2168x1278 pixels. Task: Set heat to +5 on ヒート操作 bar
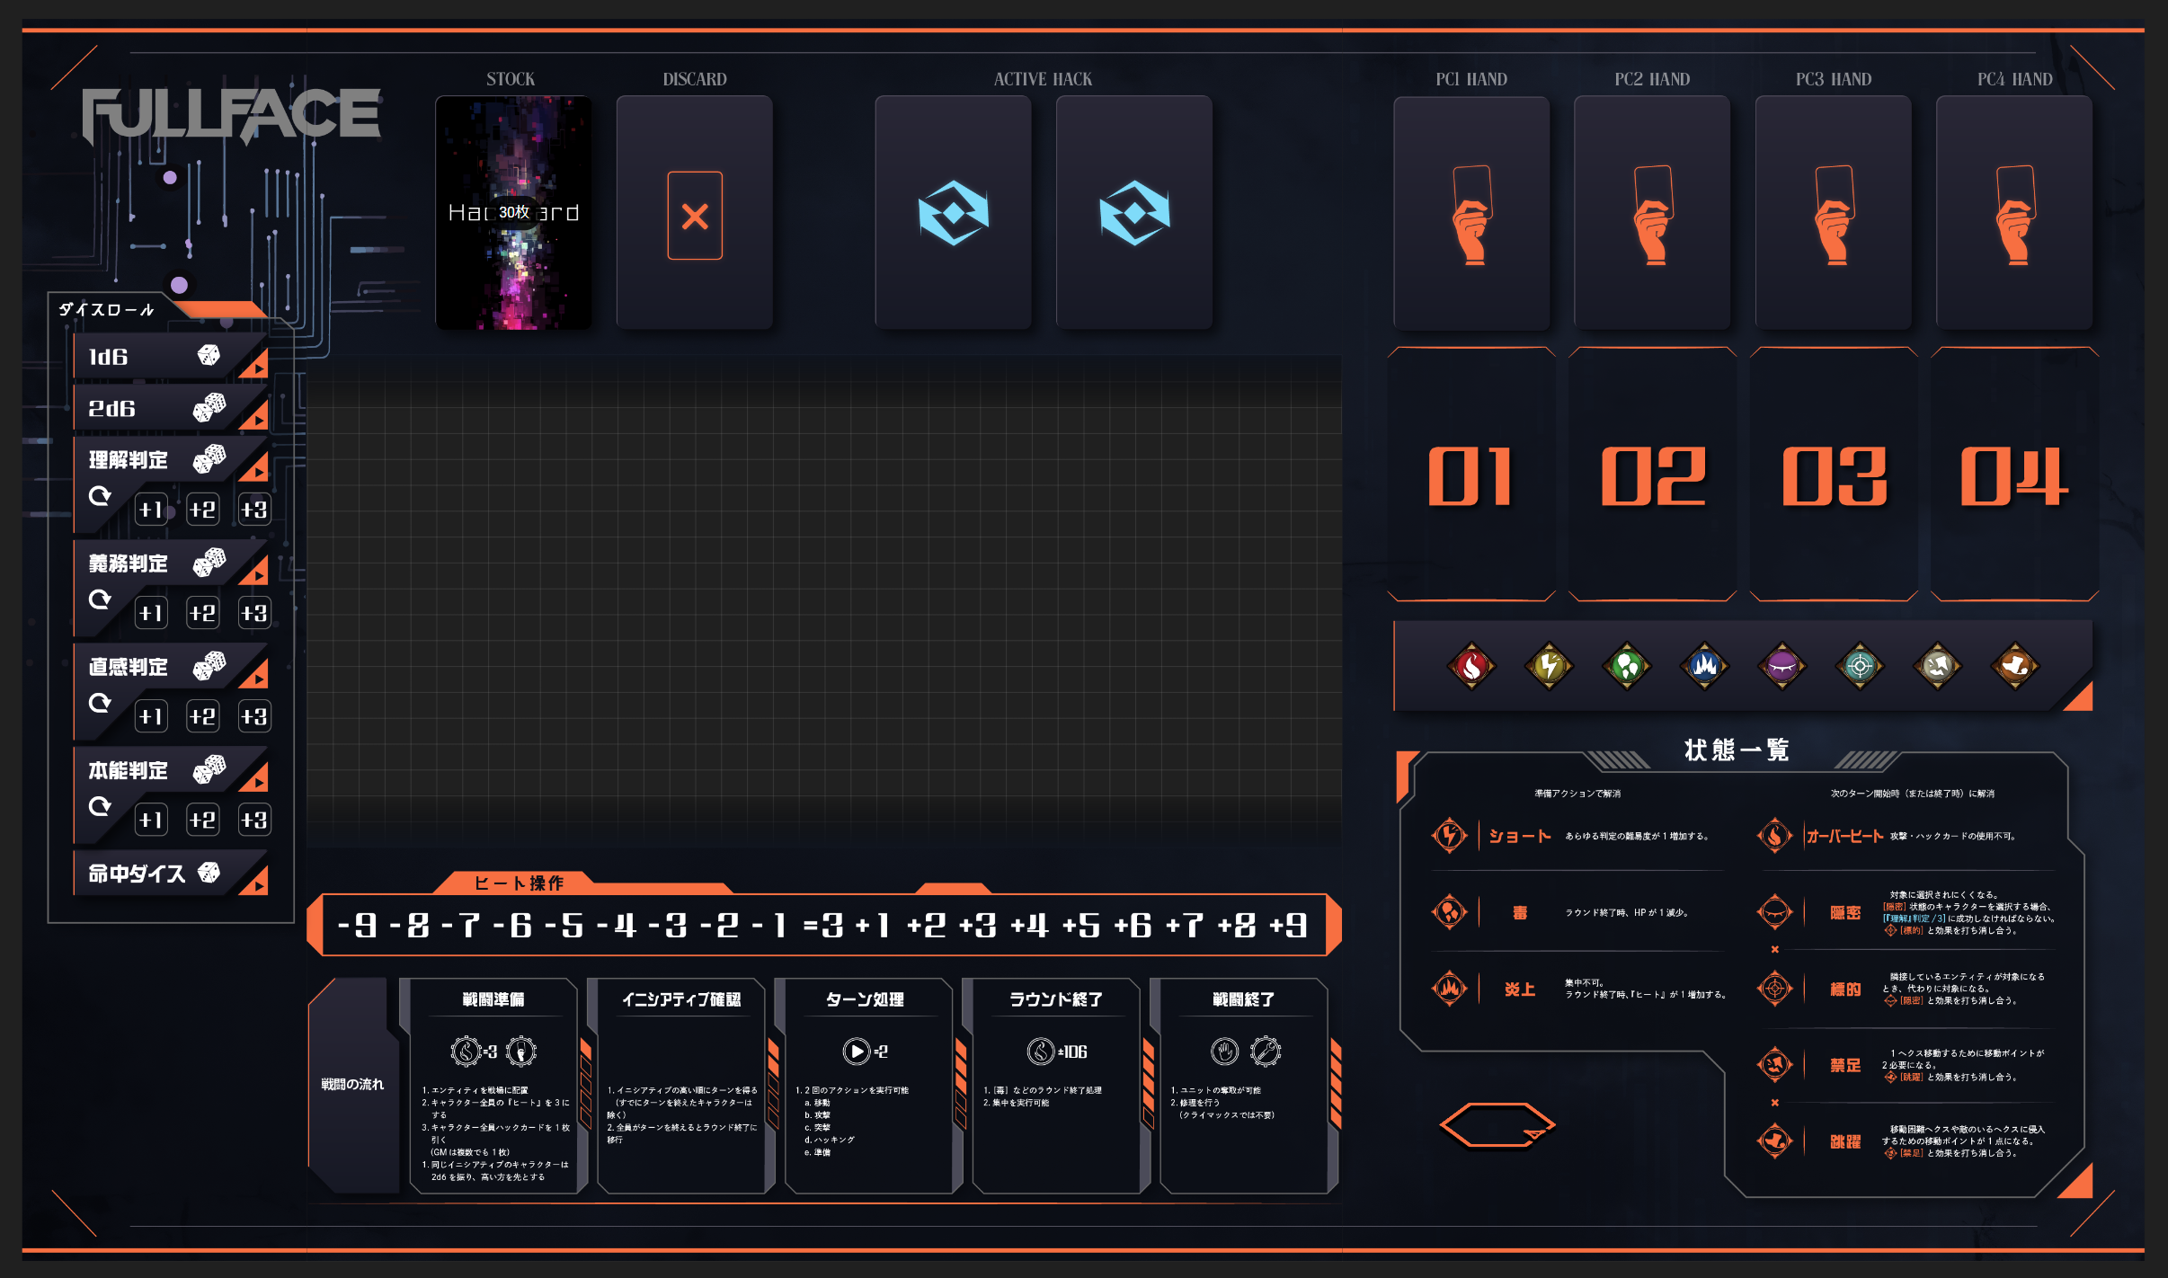(x=1081, y=925)
